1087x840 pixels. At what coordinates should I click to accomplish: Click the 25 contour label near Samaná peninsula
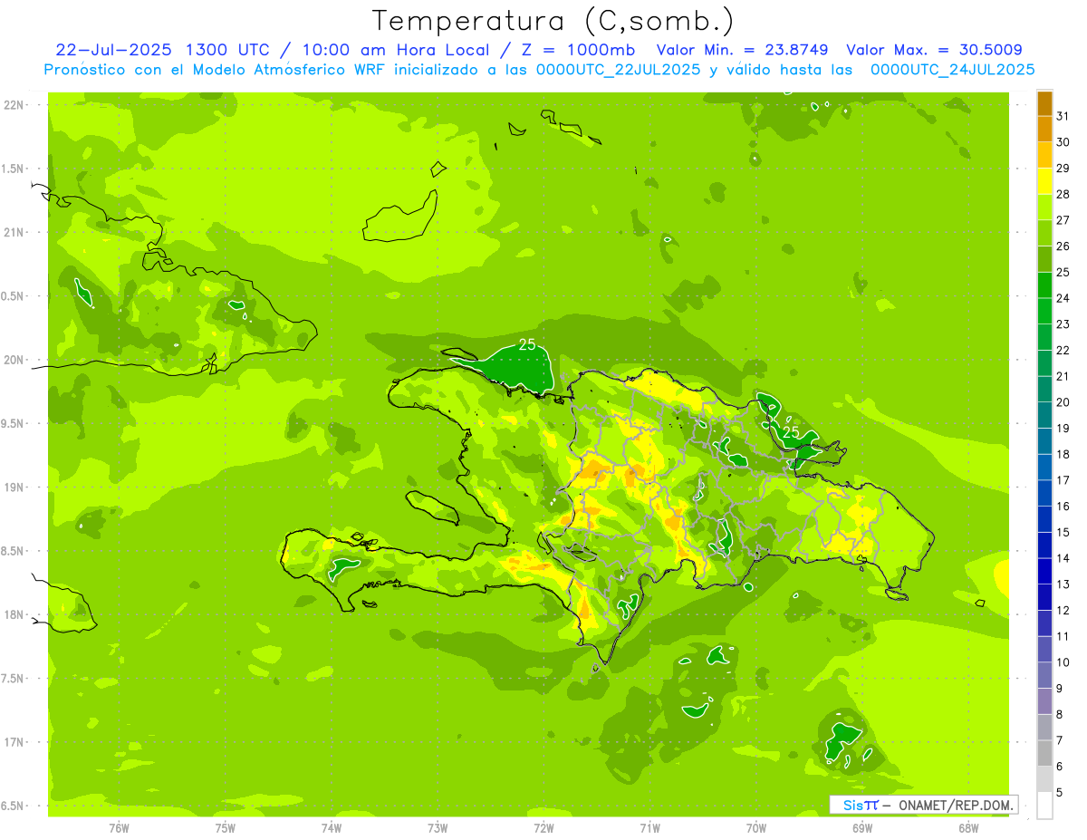pyautogui.click(x=791, y=432)
